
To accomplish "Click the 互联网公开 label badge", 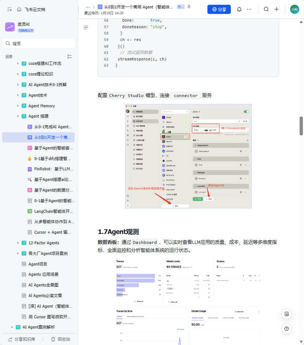I will pyautogui.click(x=26, y=31).
